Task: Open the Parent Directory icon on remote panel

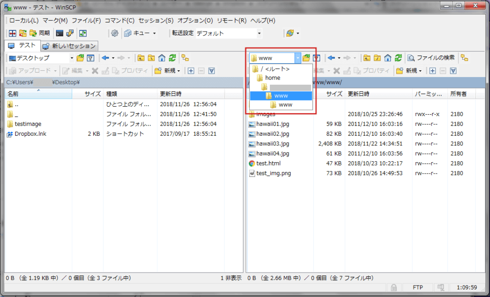Action: click(367, 57)
